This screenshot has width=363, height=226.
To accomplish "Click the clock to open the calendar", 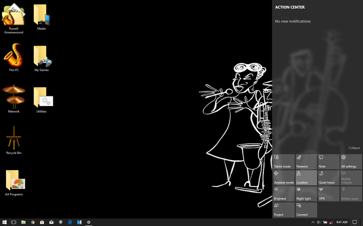I will pos(342,222).
